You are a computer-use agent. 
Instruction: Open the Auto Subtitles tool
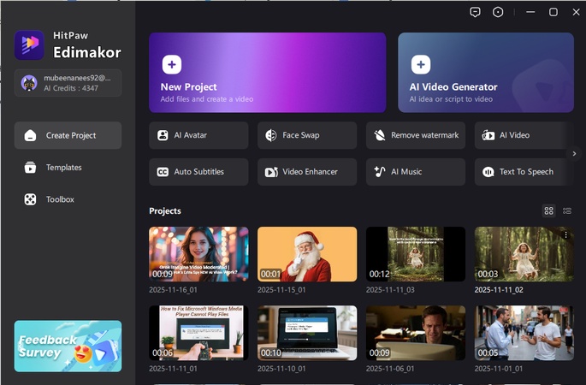pos(198,172)
